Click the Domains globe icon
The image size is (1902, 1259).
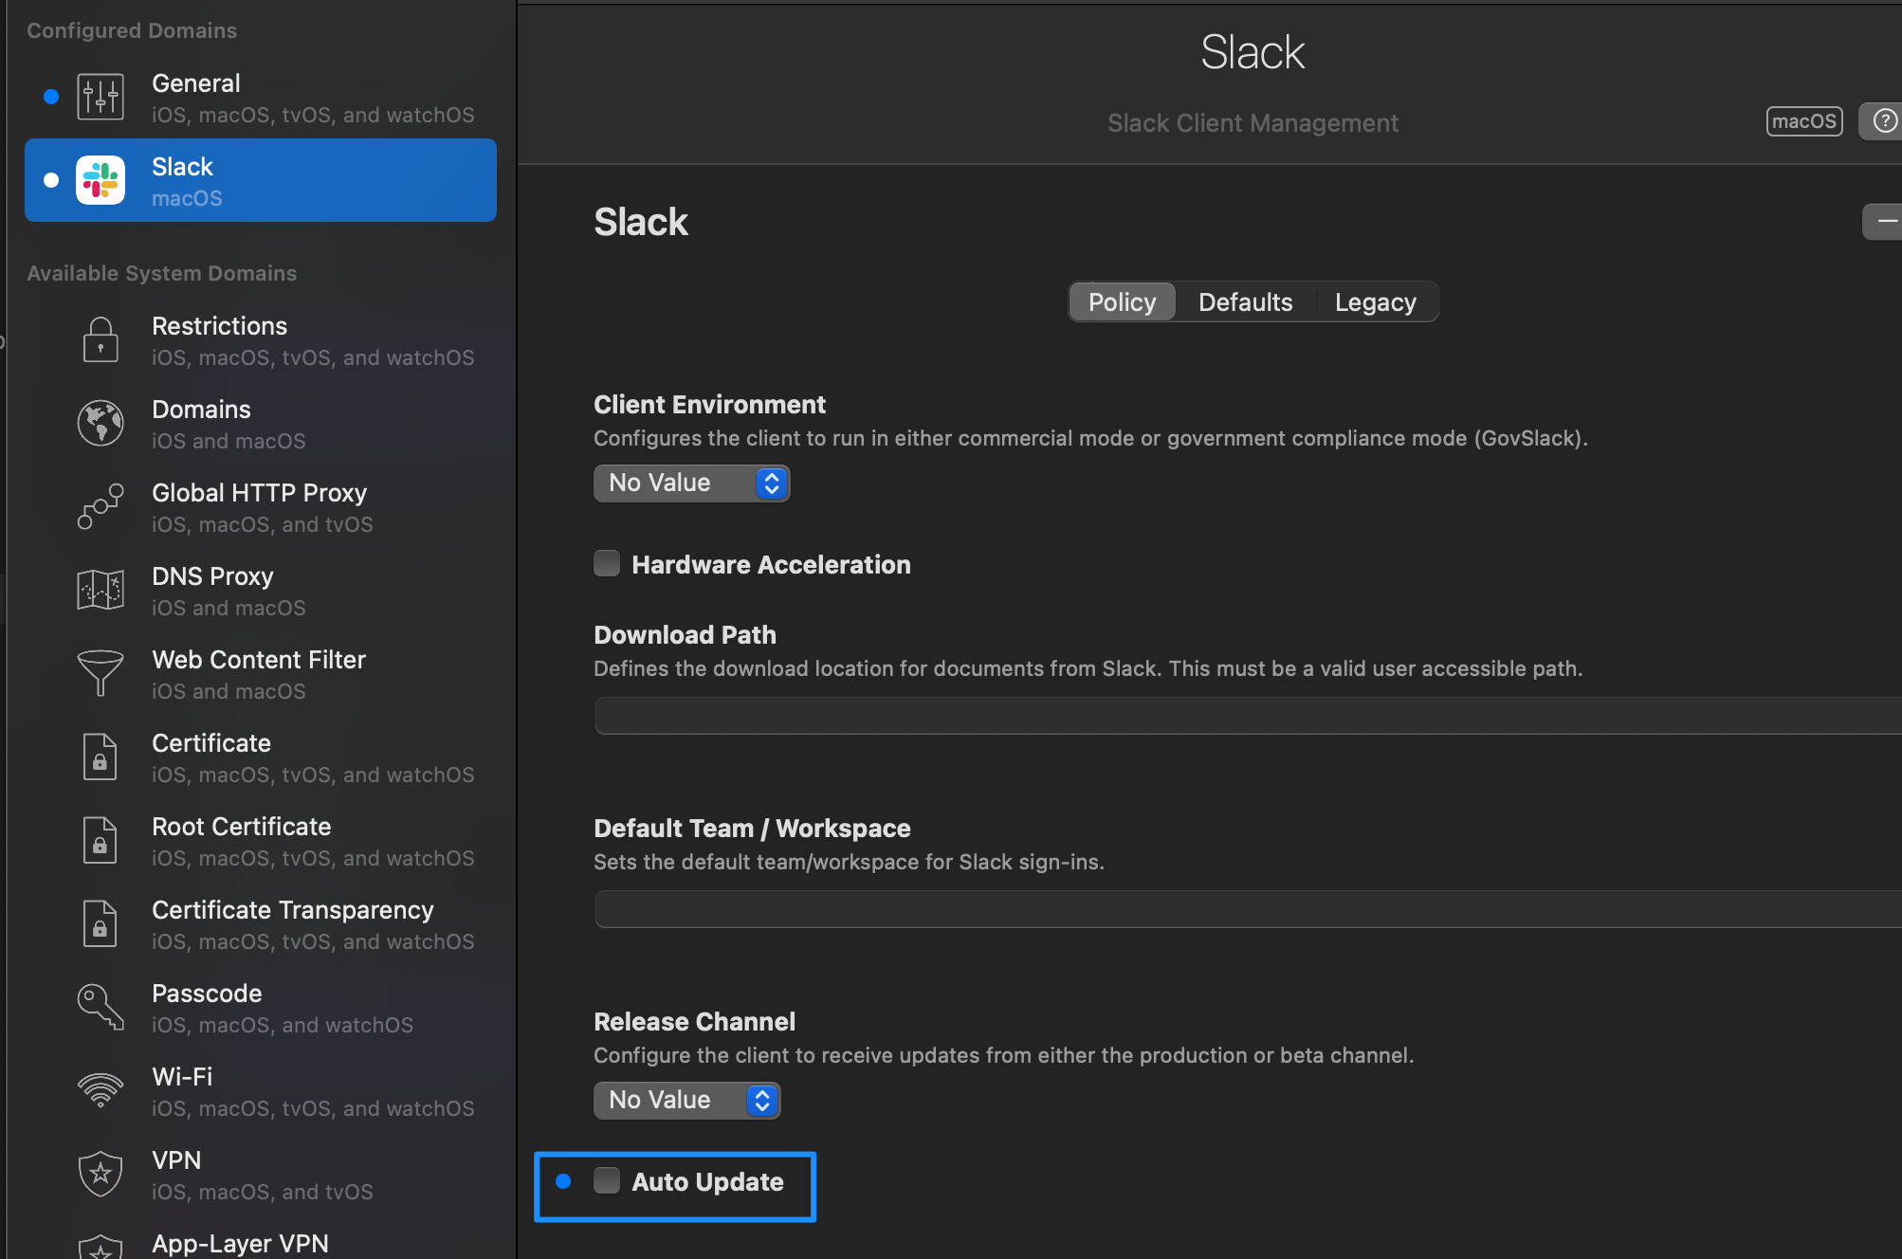tap(101, 423)
